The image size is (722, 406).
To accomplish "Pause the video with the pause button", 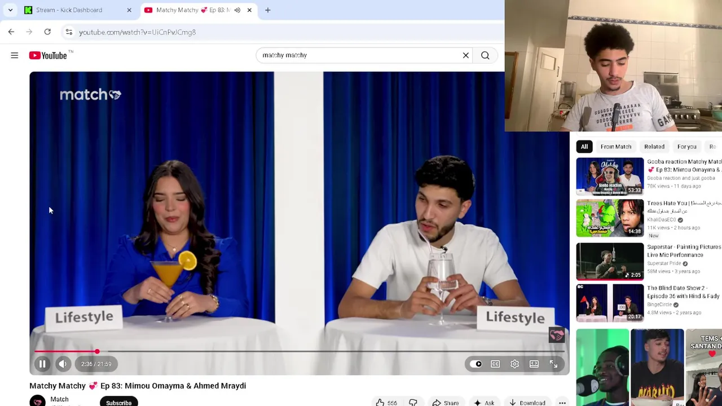I will 42,364.
